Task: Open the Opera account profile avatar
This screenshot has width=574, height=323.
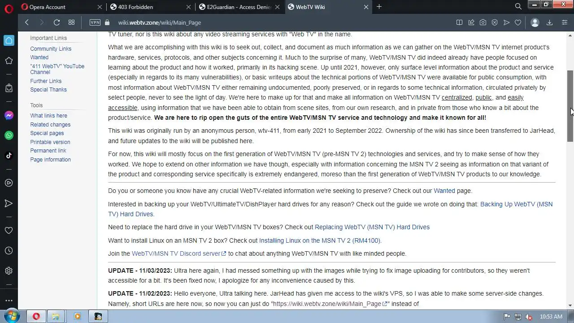Action: (x=535, y=22)
